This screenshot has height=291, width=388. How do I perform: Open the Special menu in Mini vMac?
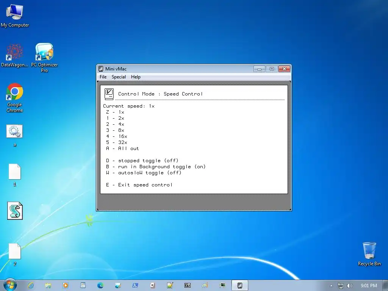(119, 77)
